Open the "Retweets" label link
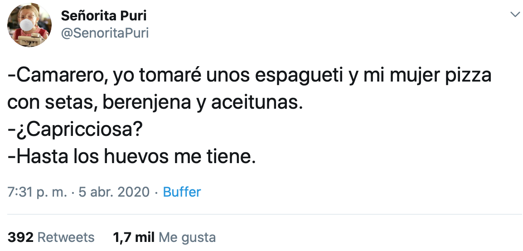This screenshot has height=251, width=523. click(66, 237)
